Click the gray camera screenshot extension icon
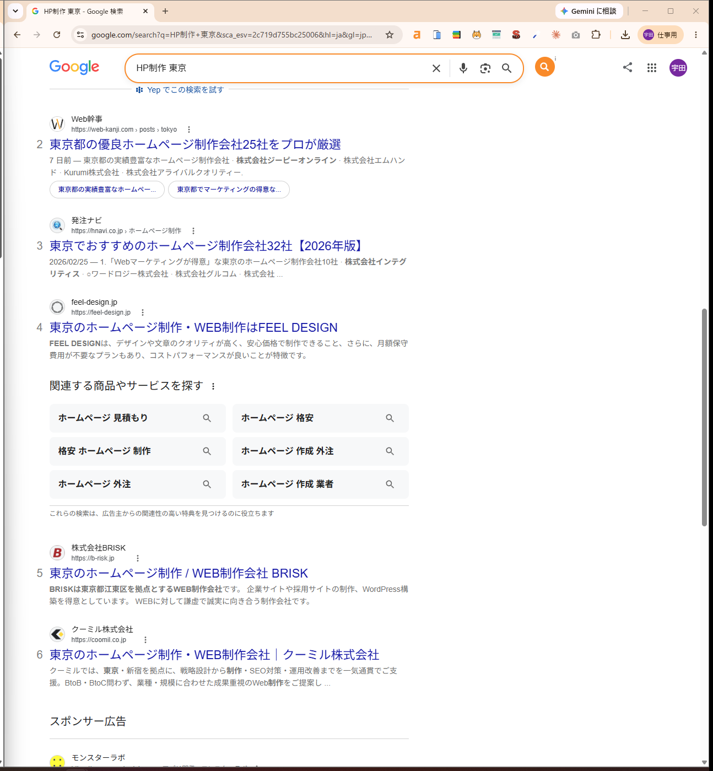Viewport: 713px width, 771px height. pyautogui.click(x=576, y=35)
